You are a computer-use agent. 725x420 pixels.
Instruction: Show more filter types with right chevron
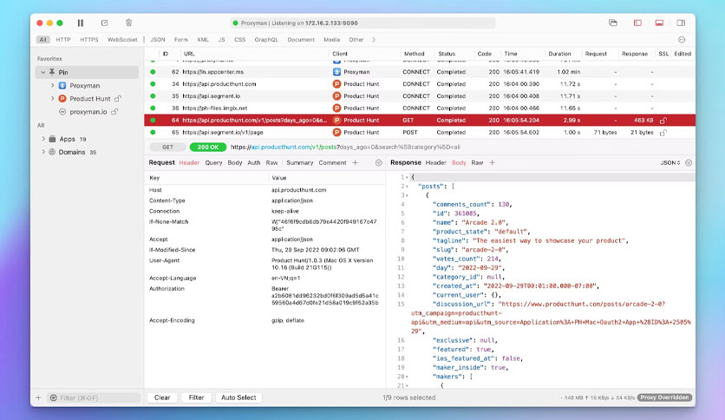(x=374, y=40)
